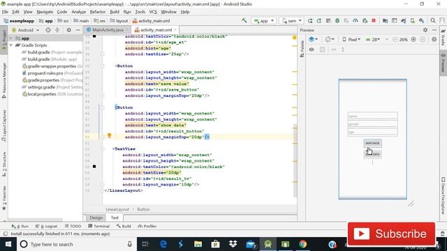Image resolution: width=447 pixels, height=251 pixels.
Task: Select proguard-rules.pro file
Action: click(52, 73)
